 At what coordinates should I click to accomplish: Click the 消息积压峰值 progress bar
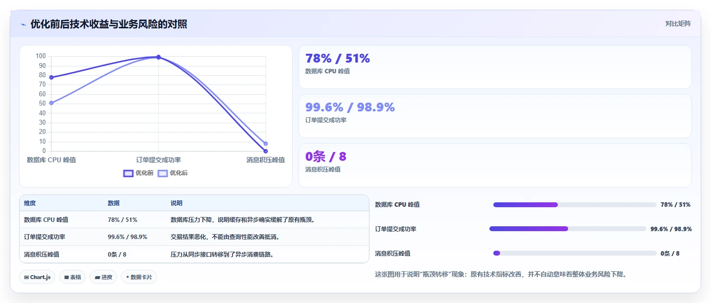(575, 253)
